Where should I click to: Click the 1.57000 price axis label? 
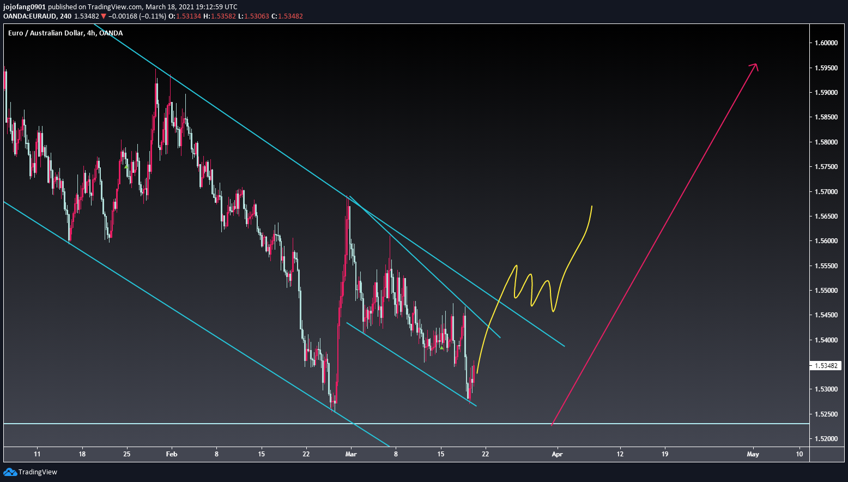pos(826,192)
